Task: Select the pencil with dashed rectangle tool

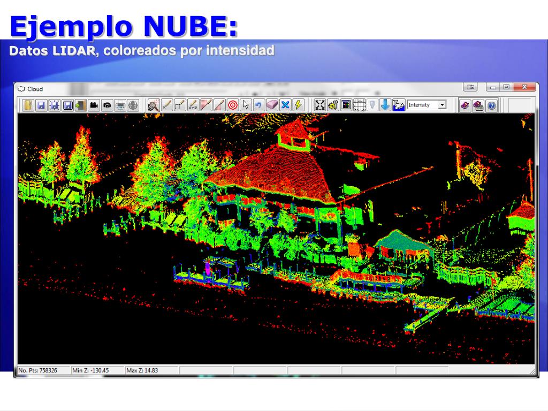Action: coord(180,105)
